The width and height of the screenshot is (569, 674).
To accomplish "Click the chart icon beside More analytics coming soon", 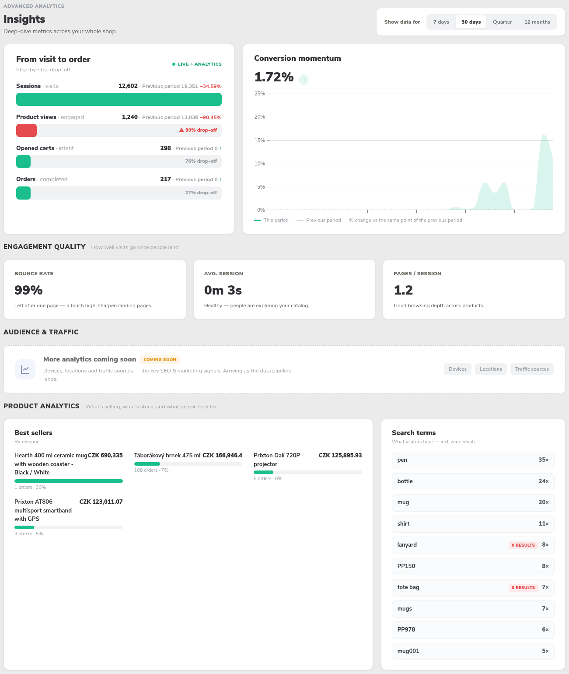I will [x=25, y=369].
